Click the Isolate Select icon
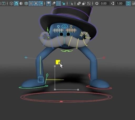Screen dimensions: 135x120 click(71, 3)
